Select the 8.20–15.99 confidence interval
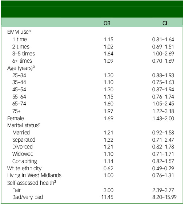 (x=164, y=197)
